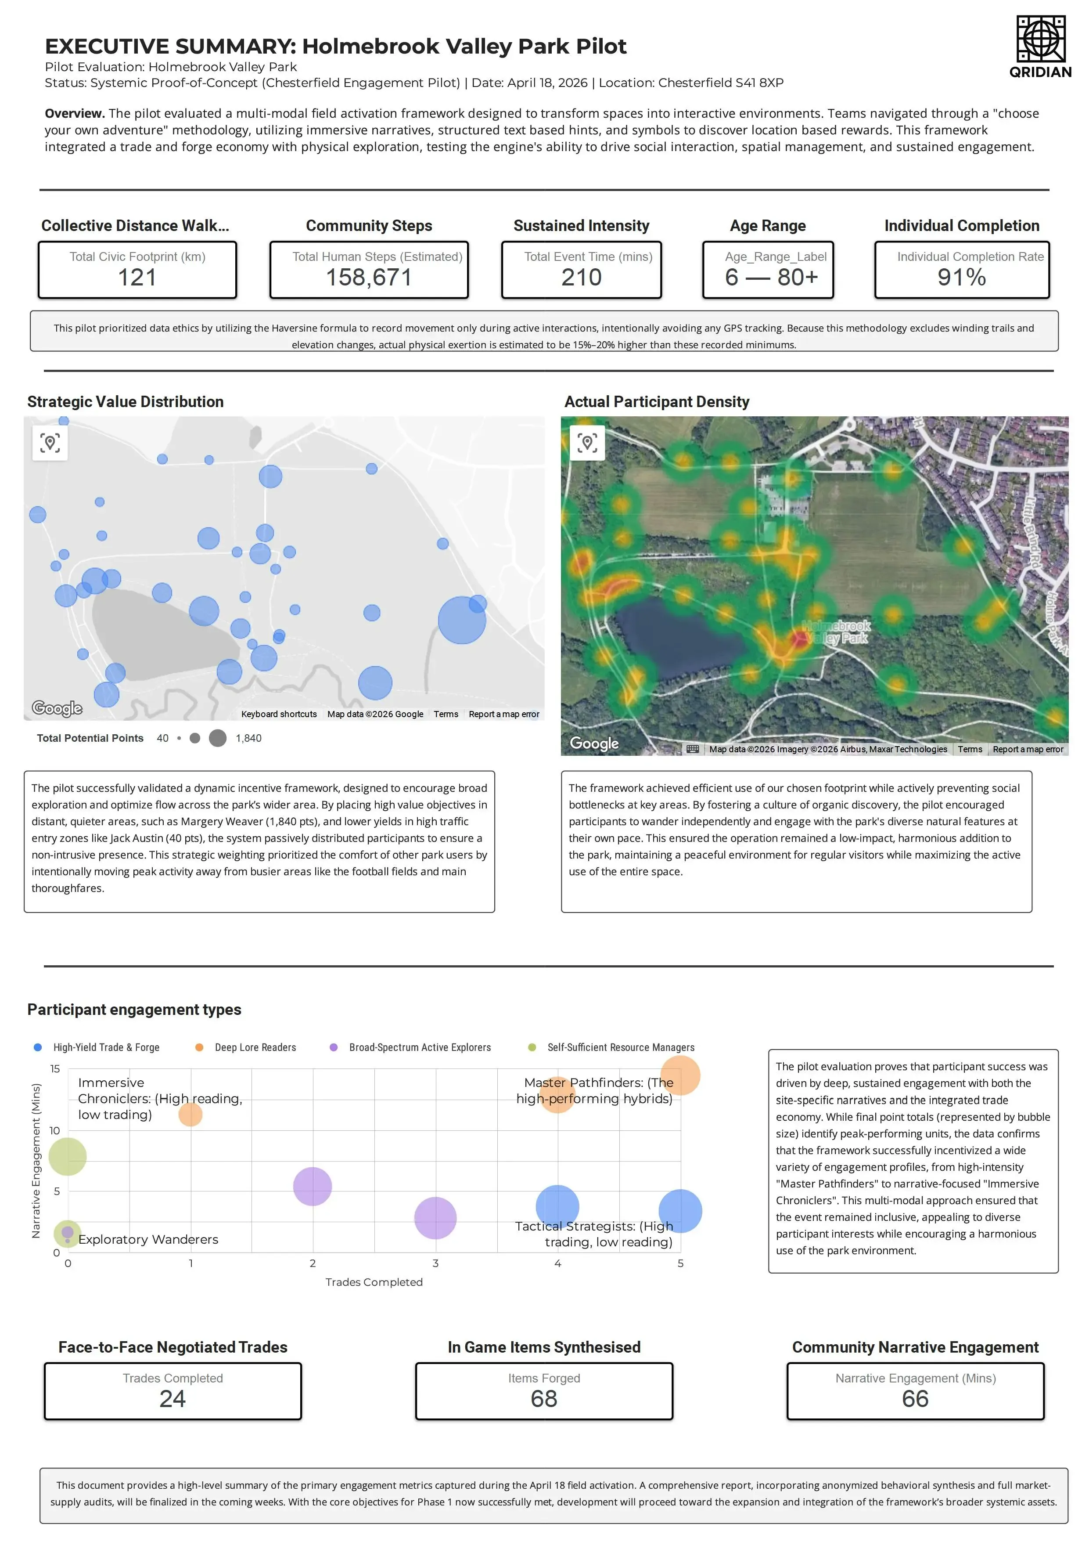Click the Holmebrook Valley Park map label
This screenshot has width=1089, height=1541.
[x=836, y=632]
